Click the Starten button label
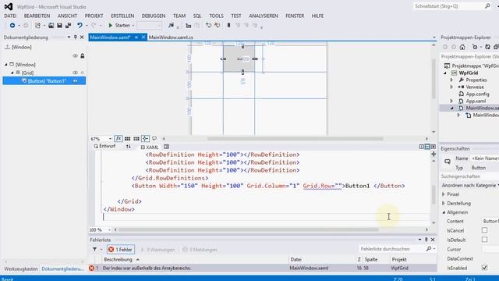 122,25
